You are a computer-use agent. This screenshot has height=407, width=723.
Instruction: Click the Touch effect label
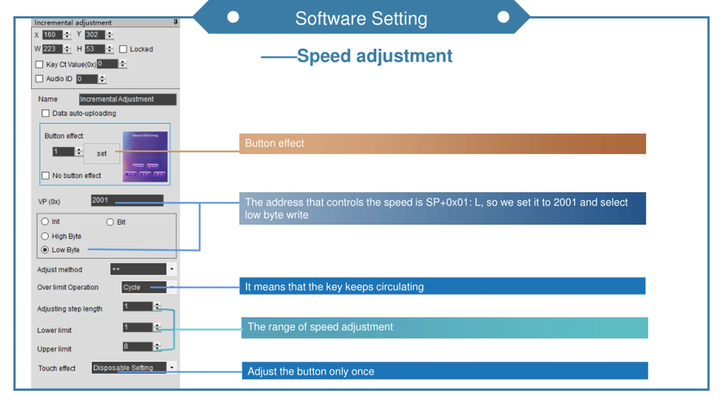pyautogui.click(x=57, y=368)
